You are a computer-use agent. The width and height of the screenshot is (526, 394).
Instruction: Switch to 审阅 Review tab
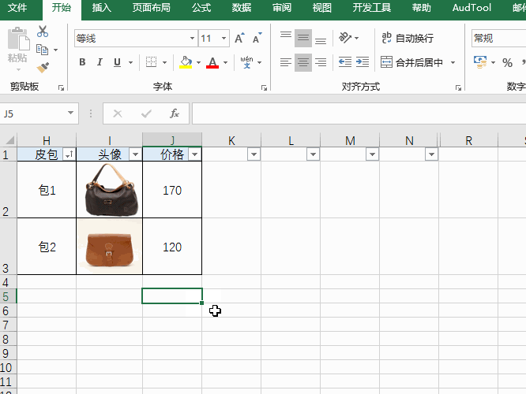282,8
